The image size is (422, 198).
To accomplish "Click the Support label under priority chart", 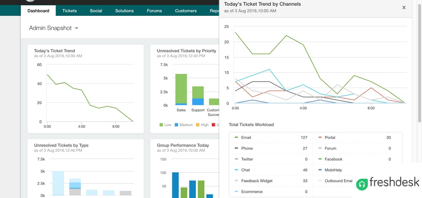I will coord(198,110).
